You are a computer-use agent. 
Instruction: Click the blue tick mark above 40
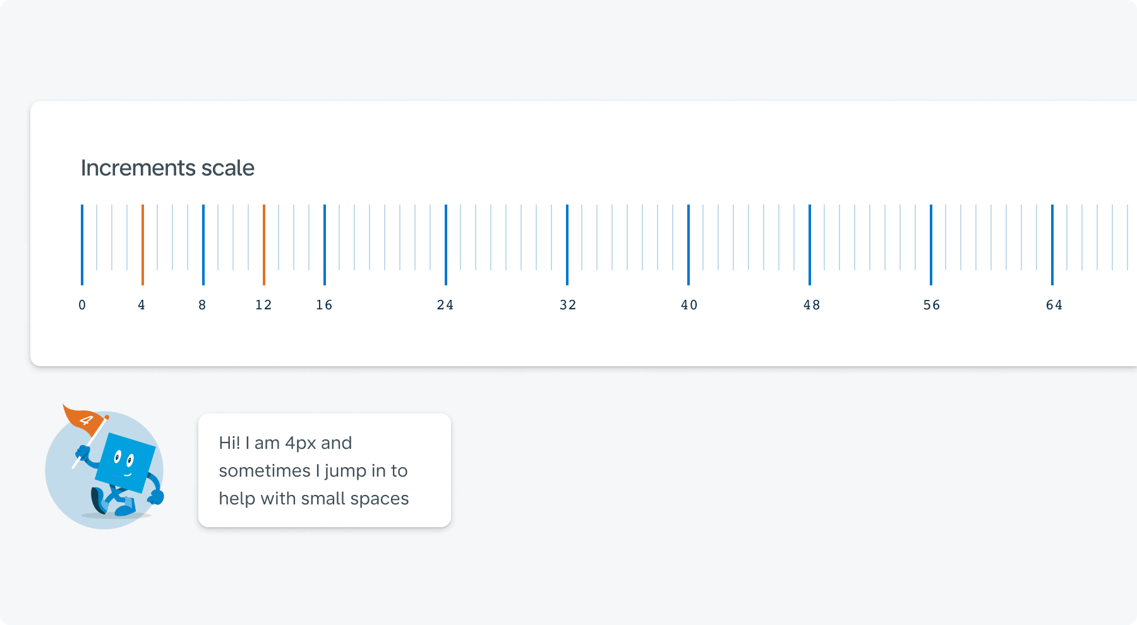click(689, 245)
